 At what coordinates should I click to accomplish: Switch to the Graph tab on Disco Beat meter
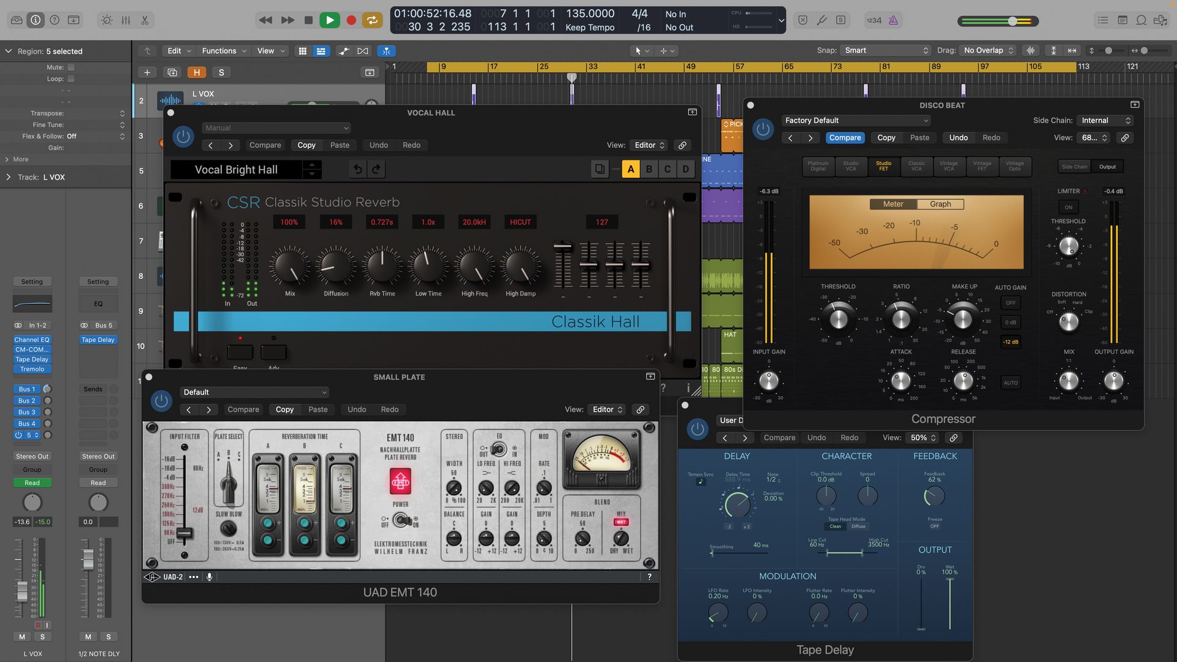(940, 204)
